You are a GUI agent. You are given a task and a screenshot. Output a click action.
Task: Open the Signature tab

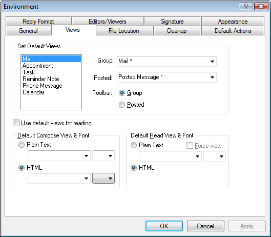[x=173, y=22]
